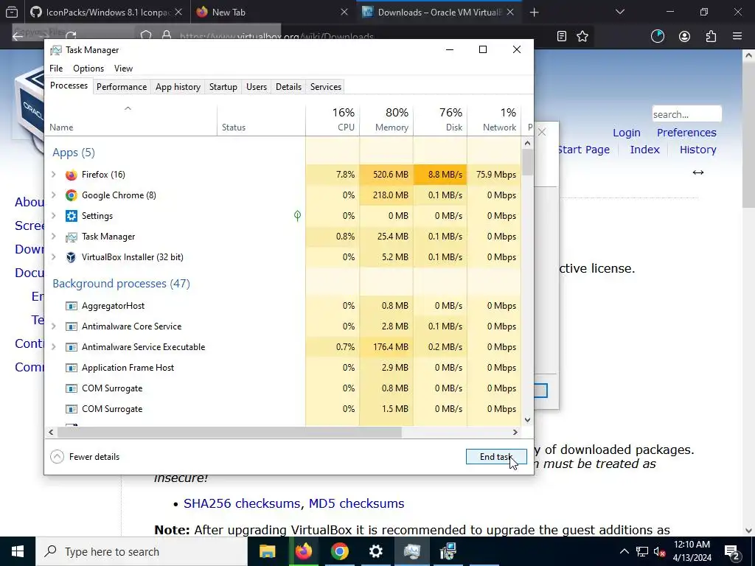Screen dimensions: 755x566
Task: Collapse Task Manager with Fewer details
Action: point(86,457)
